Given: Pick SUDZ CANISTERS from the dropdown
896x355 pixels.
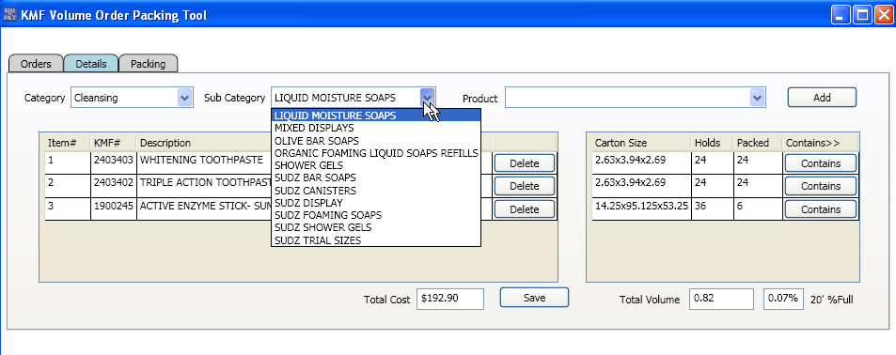Looking at the screenshot, I should click(x=376, y=191).
